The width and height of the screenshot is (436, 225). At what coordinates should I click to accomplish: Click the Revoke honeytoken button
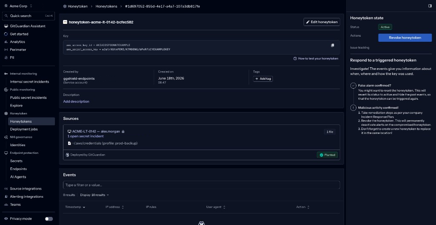coord(405,37)
